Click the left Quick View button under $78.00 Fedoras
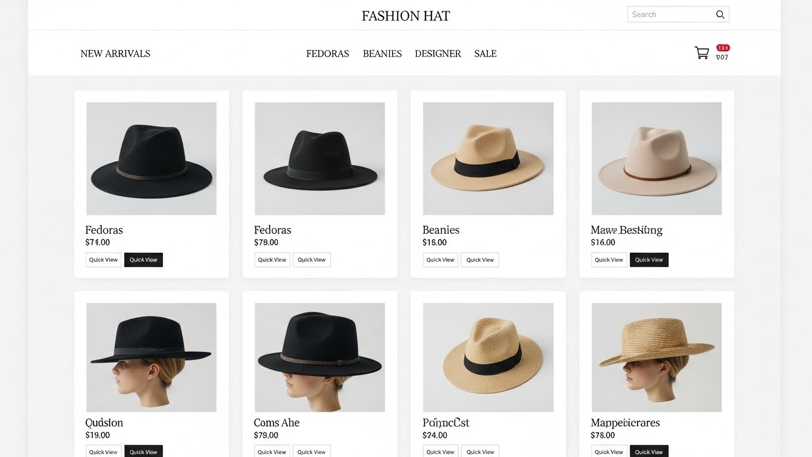The image size is (812, 457). click(x=272, y=260)
